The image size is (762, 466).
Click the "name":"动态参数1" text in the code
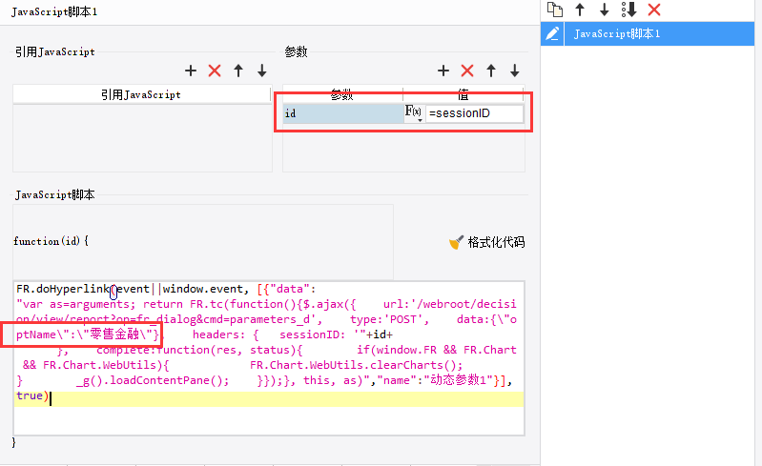coord(435,380)
